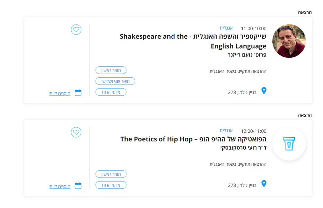
Task: Select 'תואר ראשון' tag in Shakespeare card
Action: (x=111, y=70)
